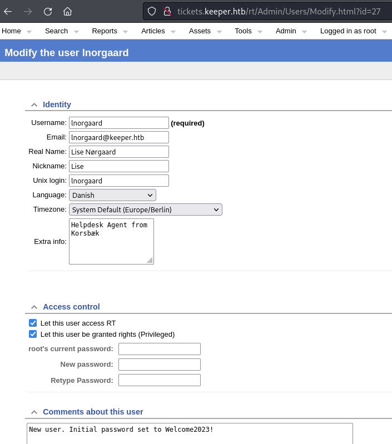Screen dimensions: 392x444
Task: Open the Language dropdown showing Danish
Action: click(x=112, y=195)
